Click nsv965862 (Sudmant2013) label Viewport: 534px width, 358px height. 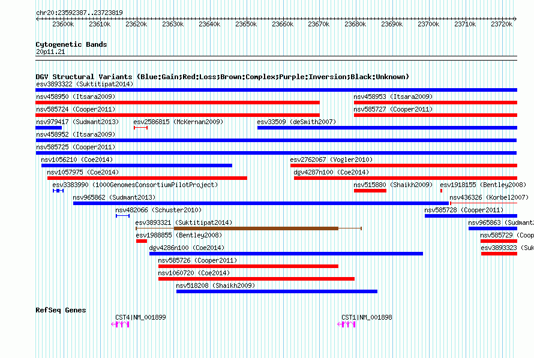tap(114, 197)
